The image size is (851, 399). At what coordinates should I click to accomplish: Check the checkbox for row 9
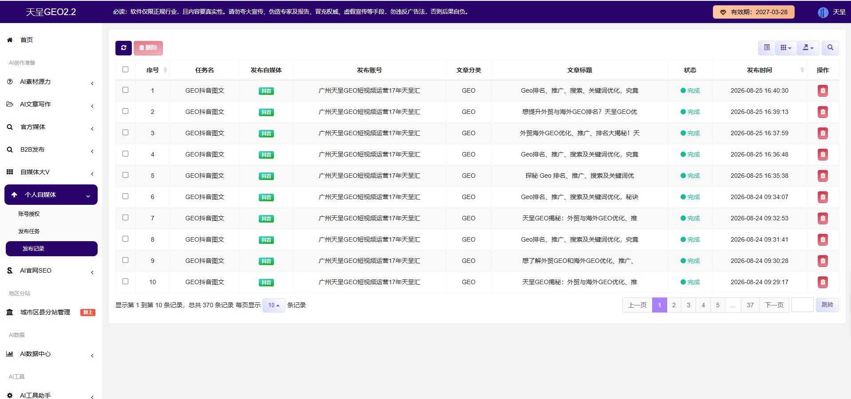coord(125,260)
